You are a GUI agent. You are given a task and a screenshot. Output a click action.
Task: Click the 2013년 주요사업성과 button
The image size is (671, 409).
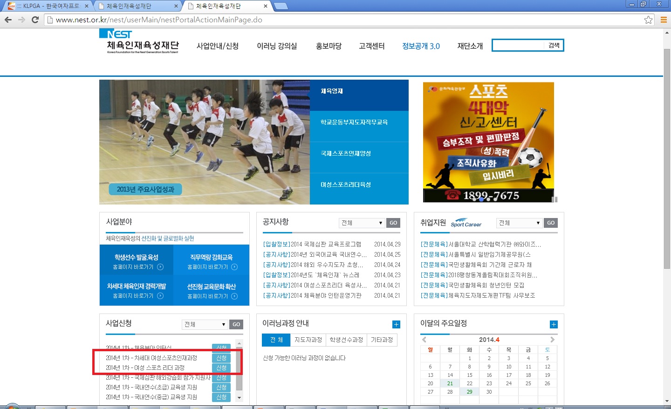[x=145, y=189]
